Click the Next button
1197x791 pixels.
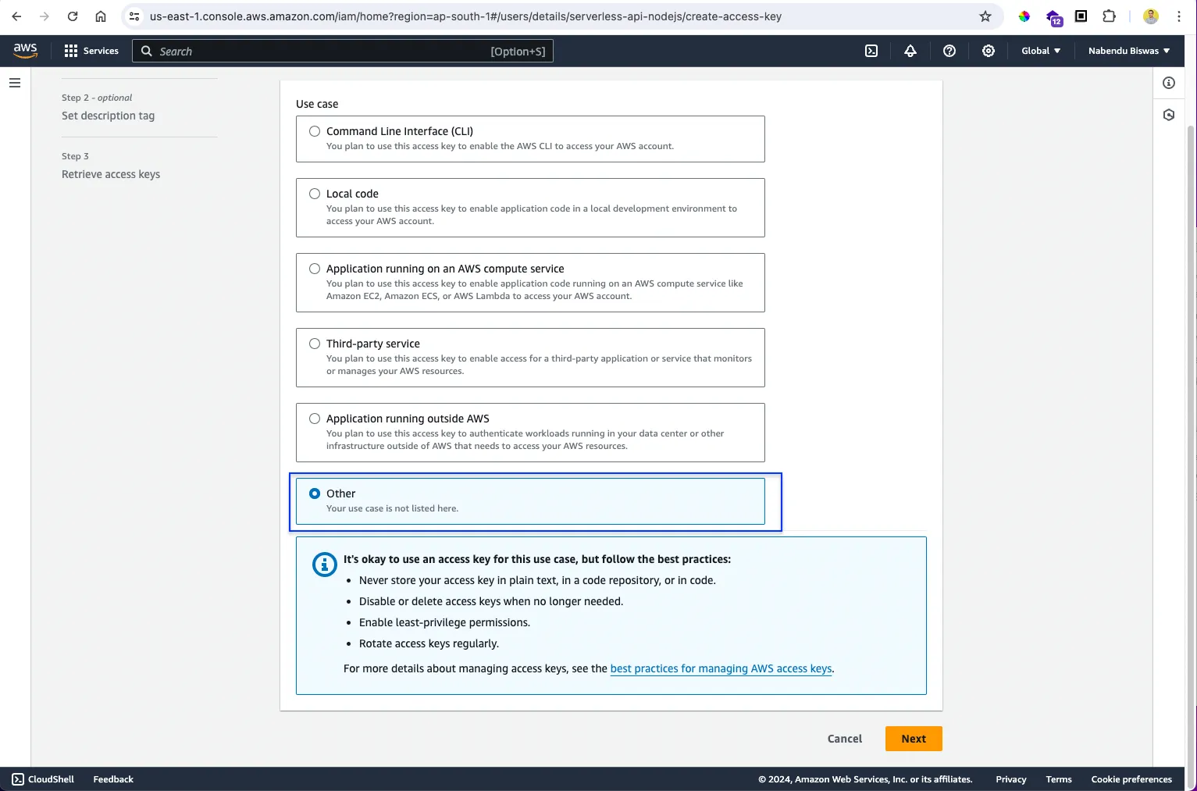click(x=914, y=739)
